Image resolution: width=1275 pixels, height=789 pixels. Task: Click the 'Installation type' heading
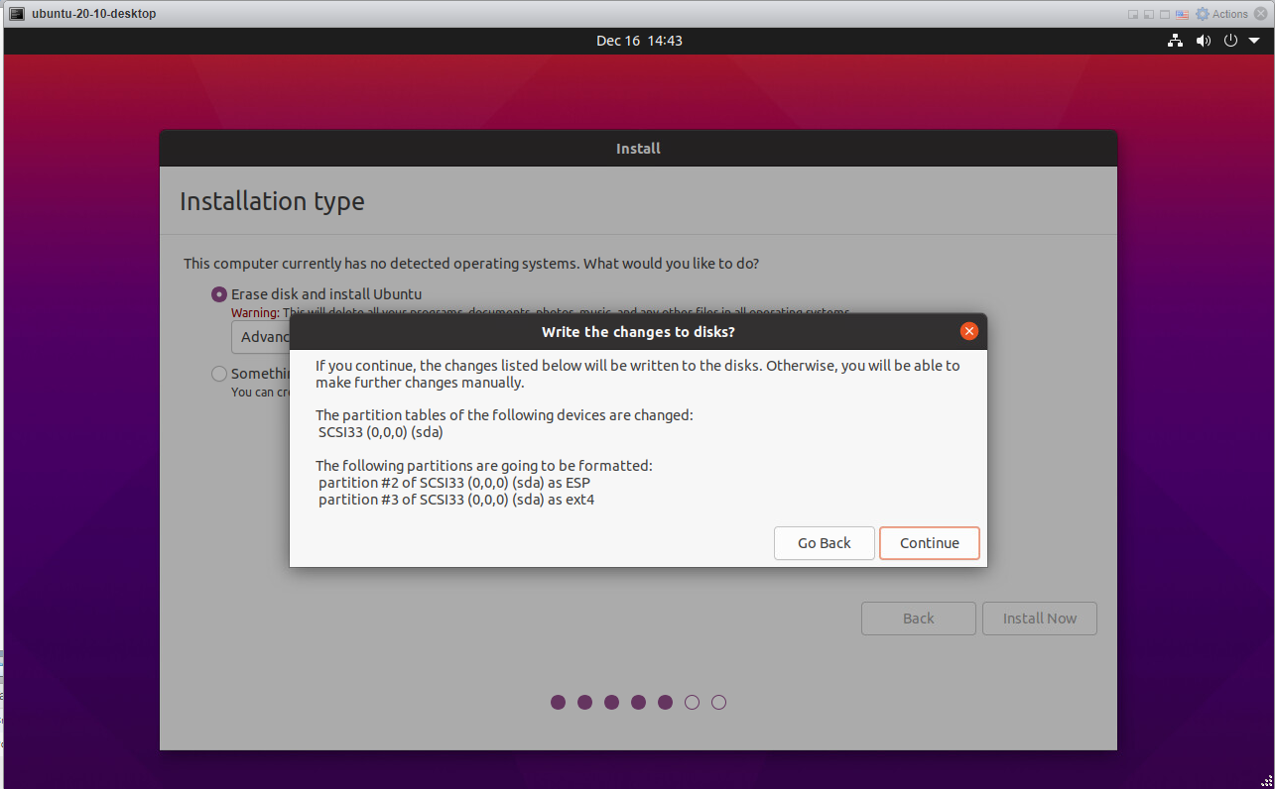click(x=272, y=202)
